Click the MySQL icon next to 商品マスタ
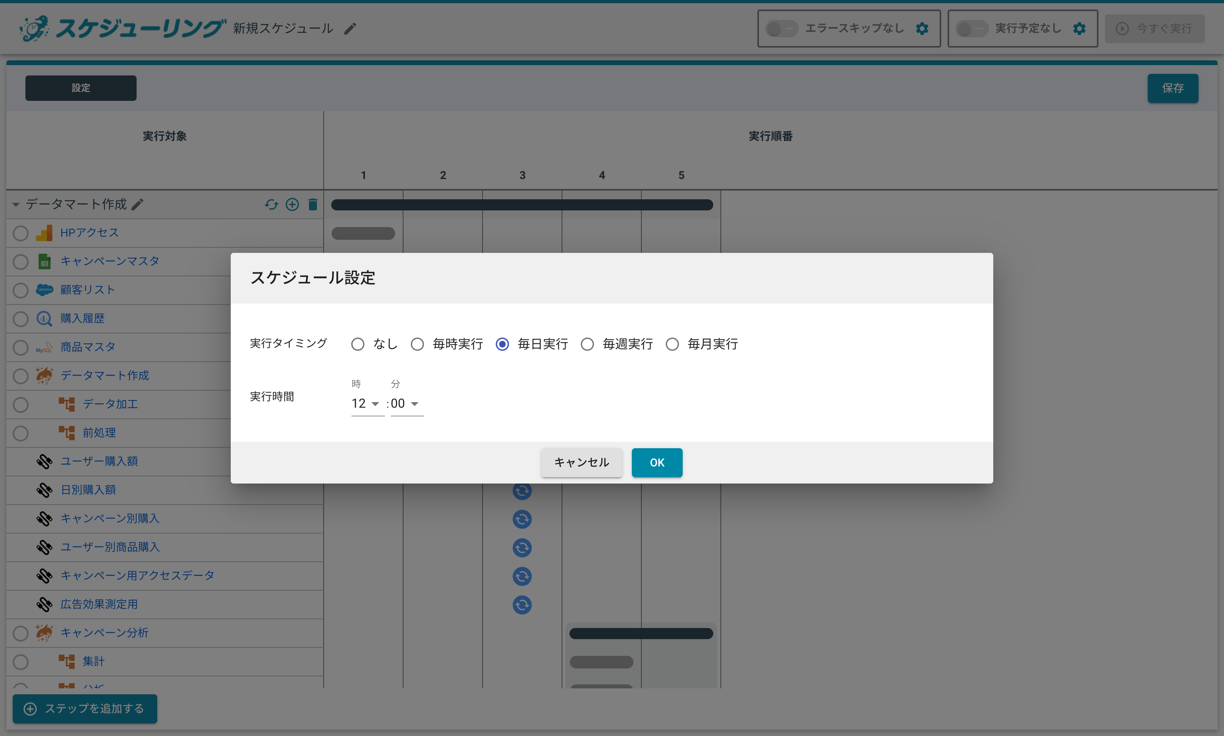The height and width of the screenshot is (736, 1224). [44, 347]
